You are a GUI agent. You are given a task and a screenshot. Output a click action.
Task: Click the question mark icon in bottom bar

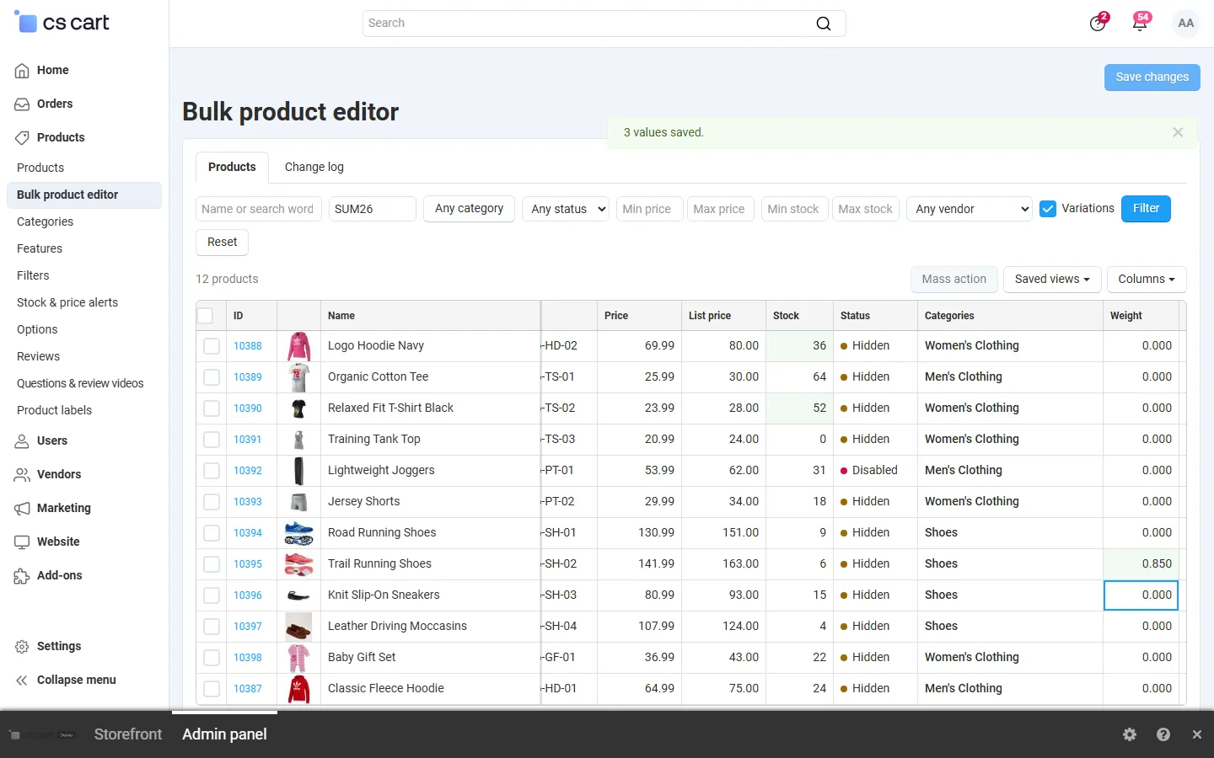pyautogui.click(x=1163, y=734)
